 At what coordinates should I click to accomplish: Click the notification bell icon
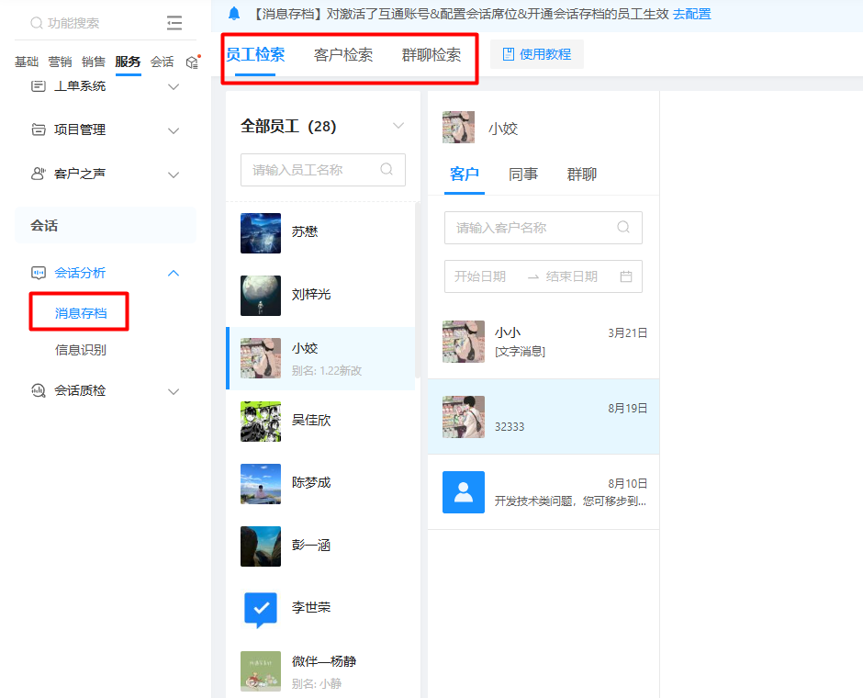click(x=234, y=14)
